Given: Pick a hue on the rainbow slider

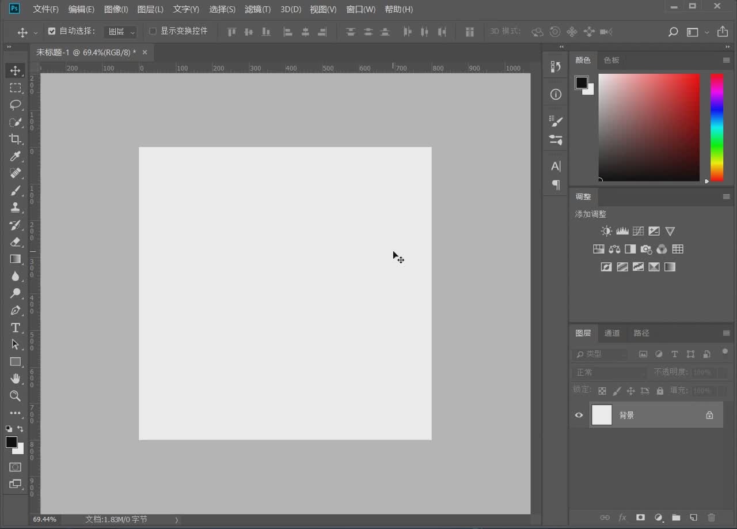Looking at the screenshot, I should 717,127.
